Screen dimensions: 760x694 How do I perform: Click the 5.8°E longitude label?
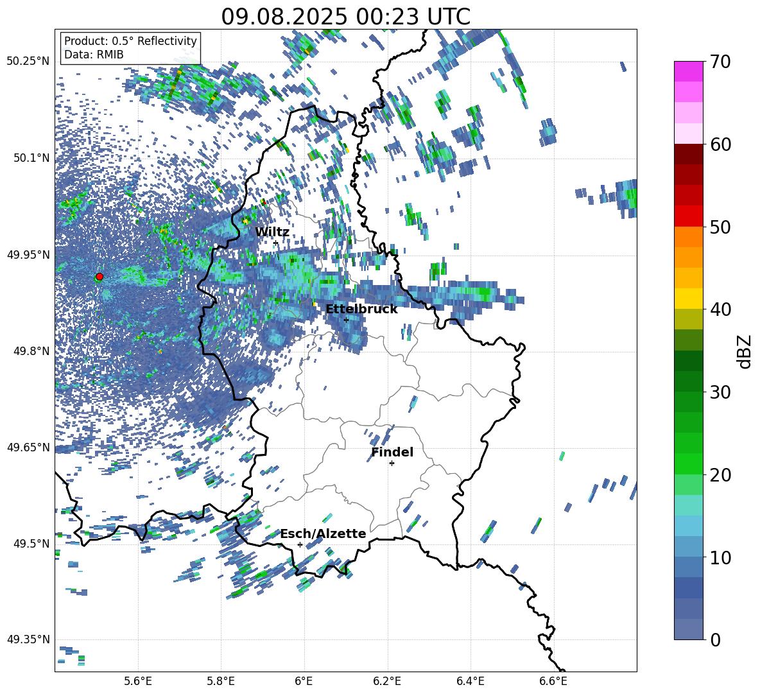221,681
